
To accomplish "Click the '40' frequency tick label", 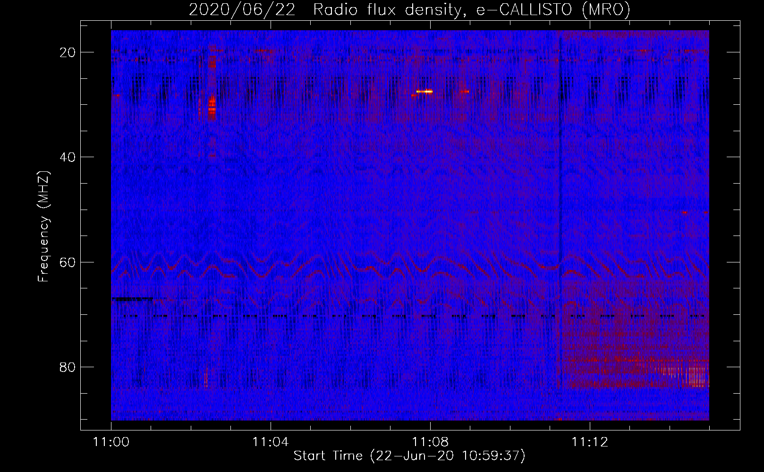I will pos(68,157).
